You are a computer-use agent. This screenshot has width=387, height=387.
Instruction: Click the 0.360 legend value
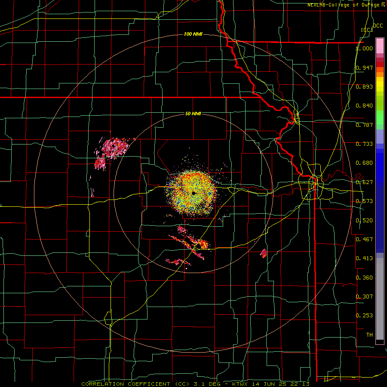tap(364, 278)
